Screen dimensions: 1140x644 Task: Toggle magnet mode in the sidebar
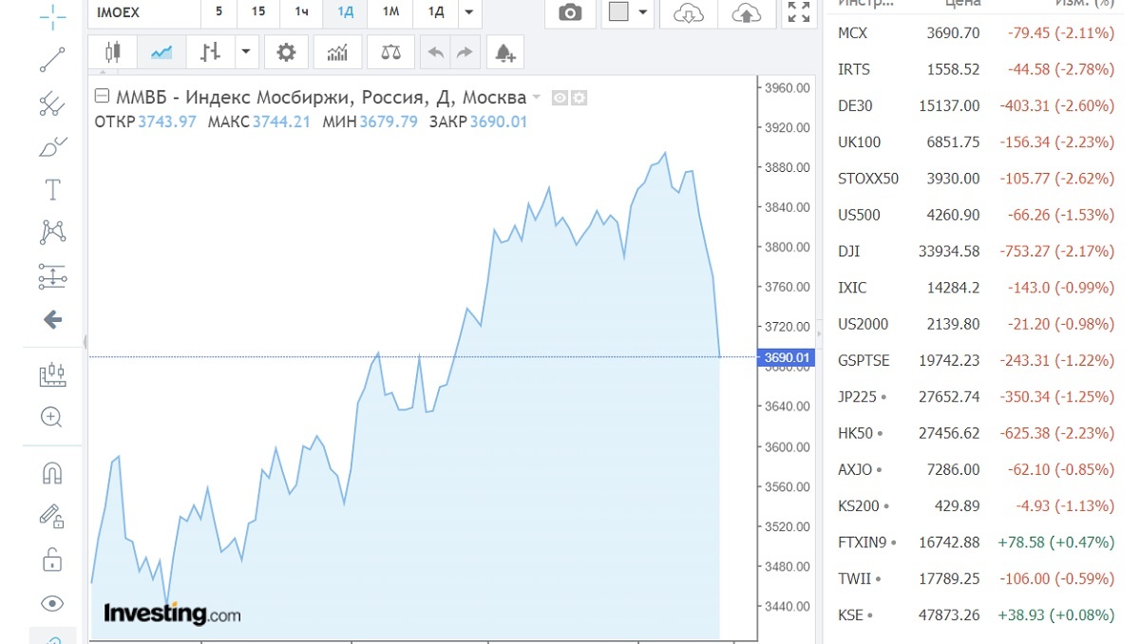click(x=52, y=472)
